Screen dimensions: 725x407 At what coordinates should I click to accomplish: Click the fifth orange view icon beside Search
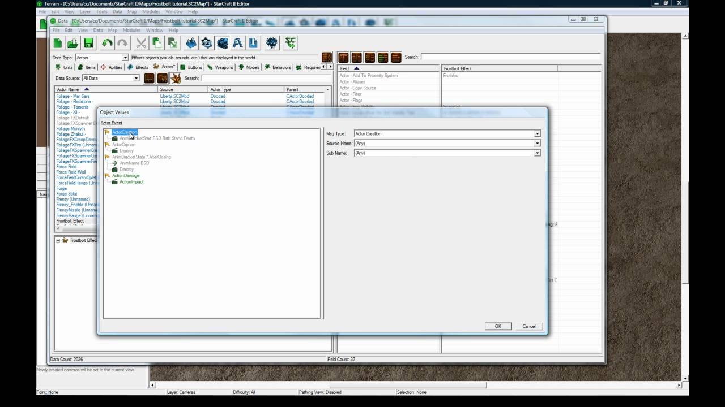click(396, 57)
